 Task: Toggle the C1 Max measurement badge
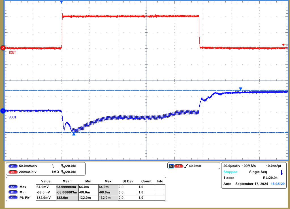(13, 187)
